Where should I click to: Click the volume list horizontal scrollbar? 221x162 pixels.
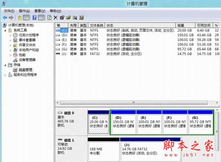coord(134,103)
